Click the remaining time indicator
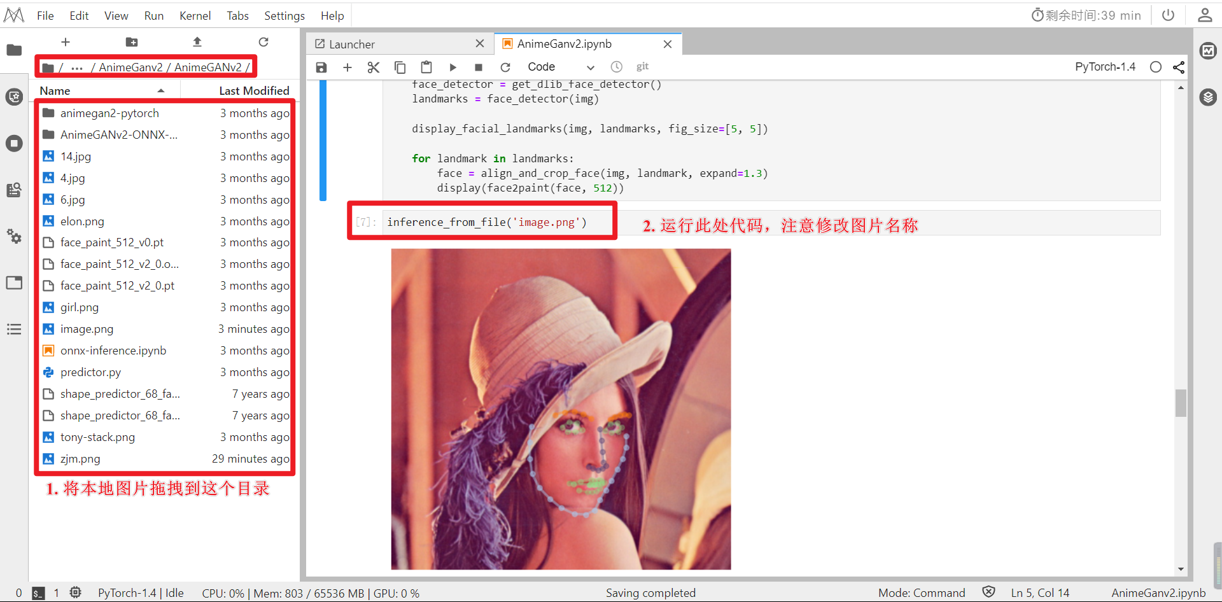The width and height of the screenshot is (1222, 602). 1086,15
